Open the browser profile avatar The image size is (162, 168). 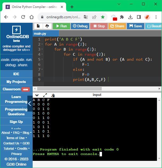(x=147, y=17)
